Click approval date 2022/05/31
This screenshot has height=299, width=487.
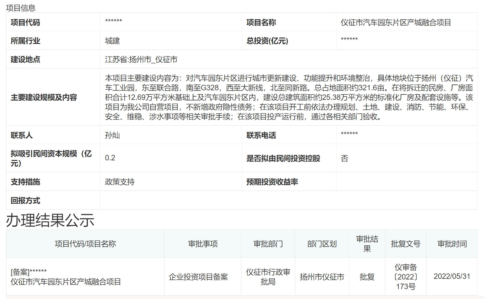click(x=452, y=276)
